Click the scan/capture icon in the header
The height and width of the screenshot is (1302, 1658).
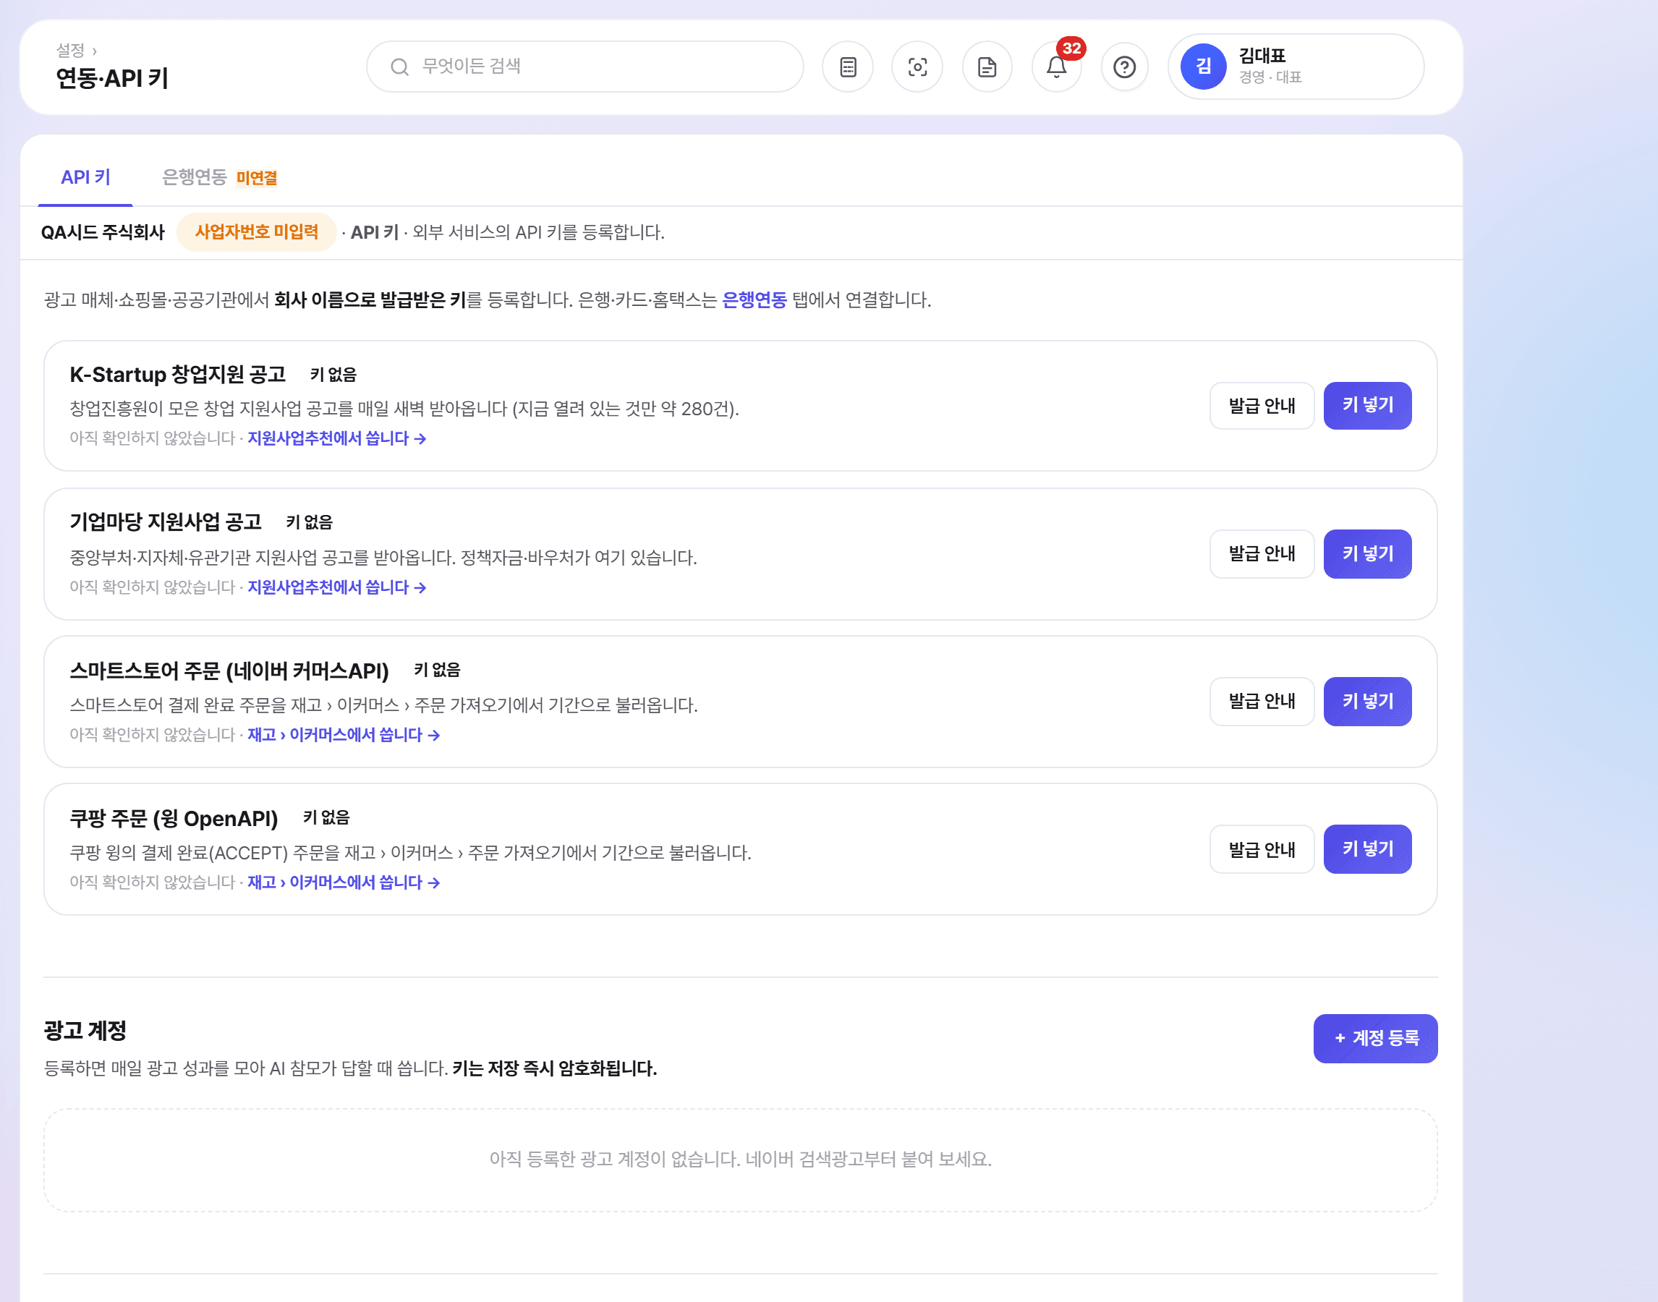point(917,67)
